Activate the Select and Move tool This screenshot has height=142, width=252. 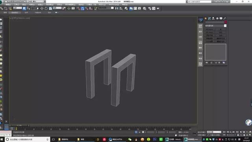click(42, 8)
